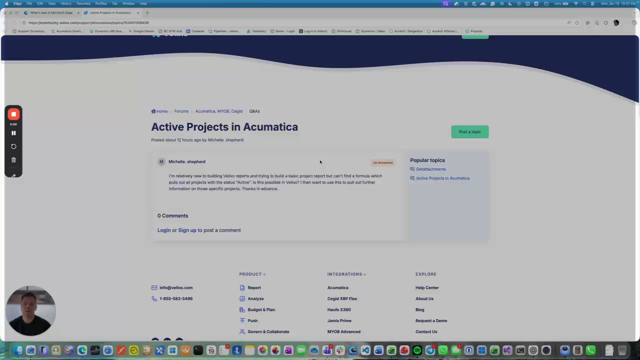Click the 1-855-583-5496 phone number
This screenshot has width=640, height=360.
176,298
